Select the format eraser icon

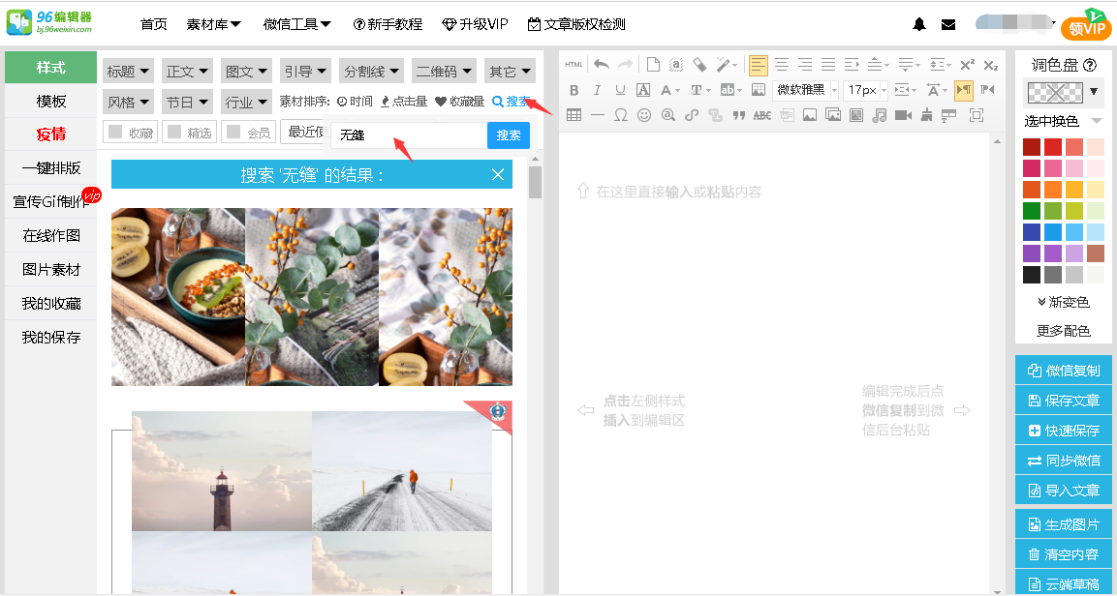click(x=699, y=65)
